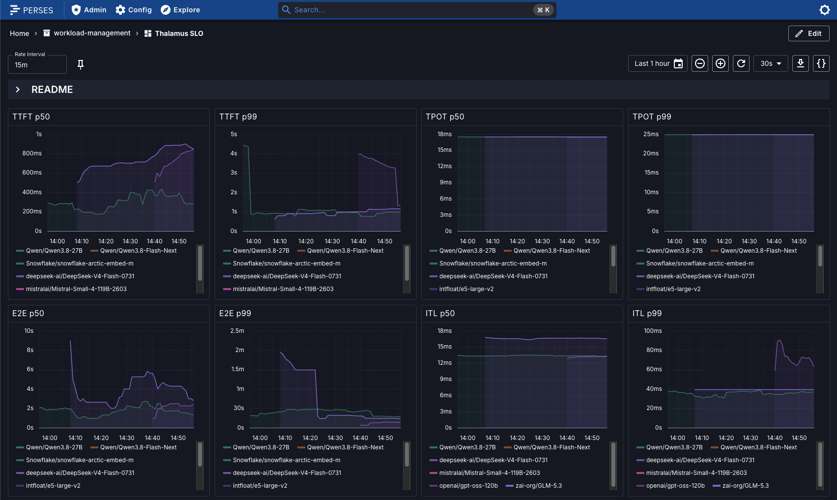View dashboard JSON with braces icon
This screenshot has height=500, width=837.
(821, 63)
